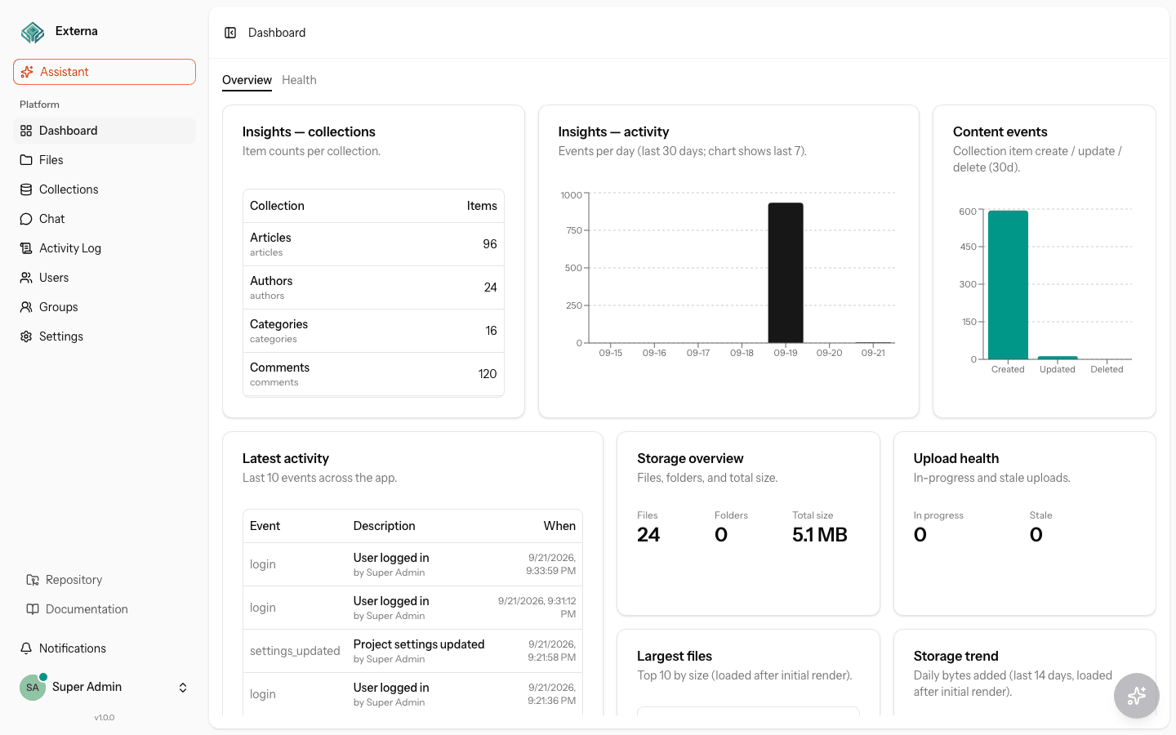Open the Assistant button
Viewport: 1176px width, 735px height.
(x=105, y=72)
